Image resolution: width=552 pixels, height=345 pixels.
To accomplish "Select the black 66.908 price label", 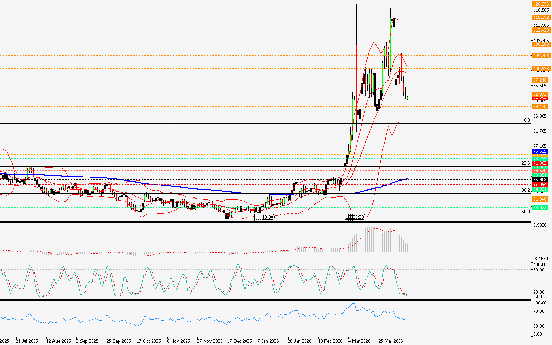I will [540, 180].
